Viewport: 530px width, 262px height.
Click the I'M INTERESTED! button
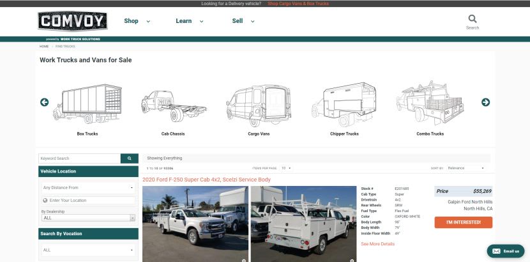pyautogui.click(x=464, y=222)
